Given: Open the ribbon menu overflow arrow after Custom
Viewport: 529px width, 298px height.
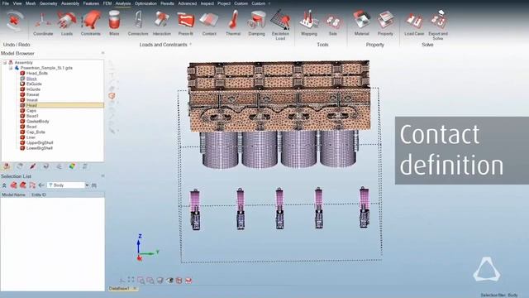Looking at the screenshot, I should pyautogui.click(x=269, y=3).
